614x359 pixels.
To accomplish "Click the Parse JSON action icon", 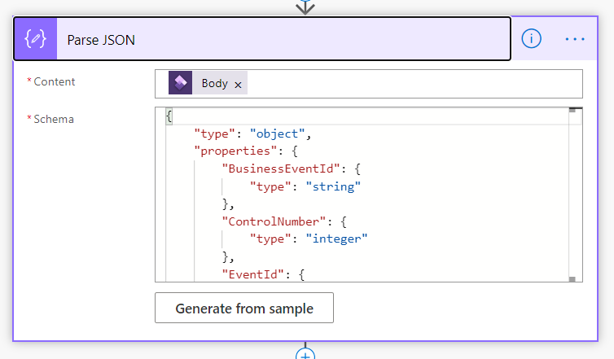I will pyautogui.click(x=36, y=39).
